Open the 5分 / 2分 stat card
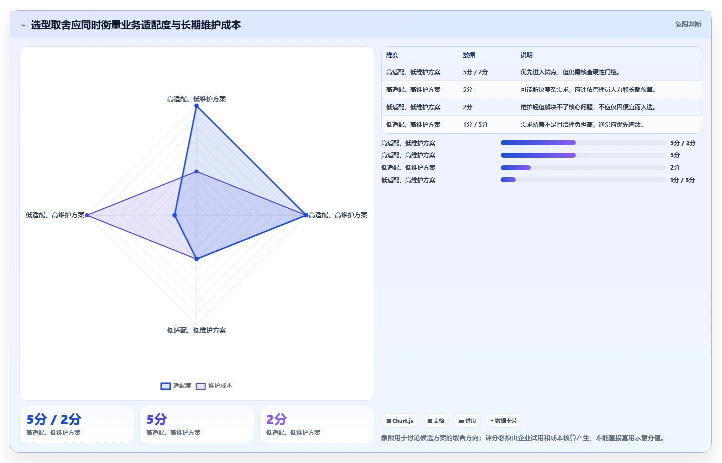 (x=77, y=424)
